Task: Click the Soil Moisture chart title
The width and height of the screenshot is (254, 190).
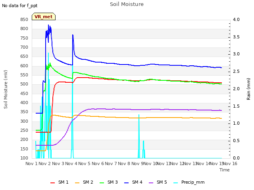Action: [127, 4]
